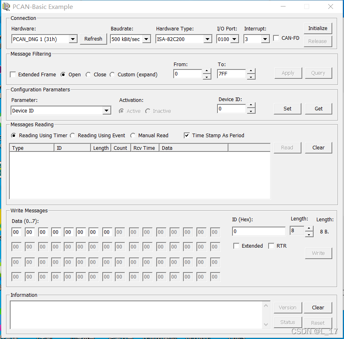Clear the Messages Reading list

(x=318, y=147)
